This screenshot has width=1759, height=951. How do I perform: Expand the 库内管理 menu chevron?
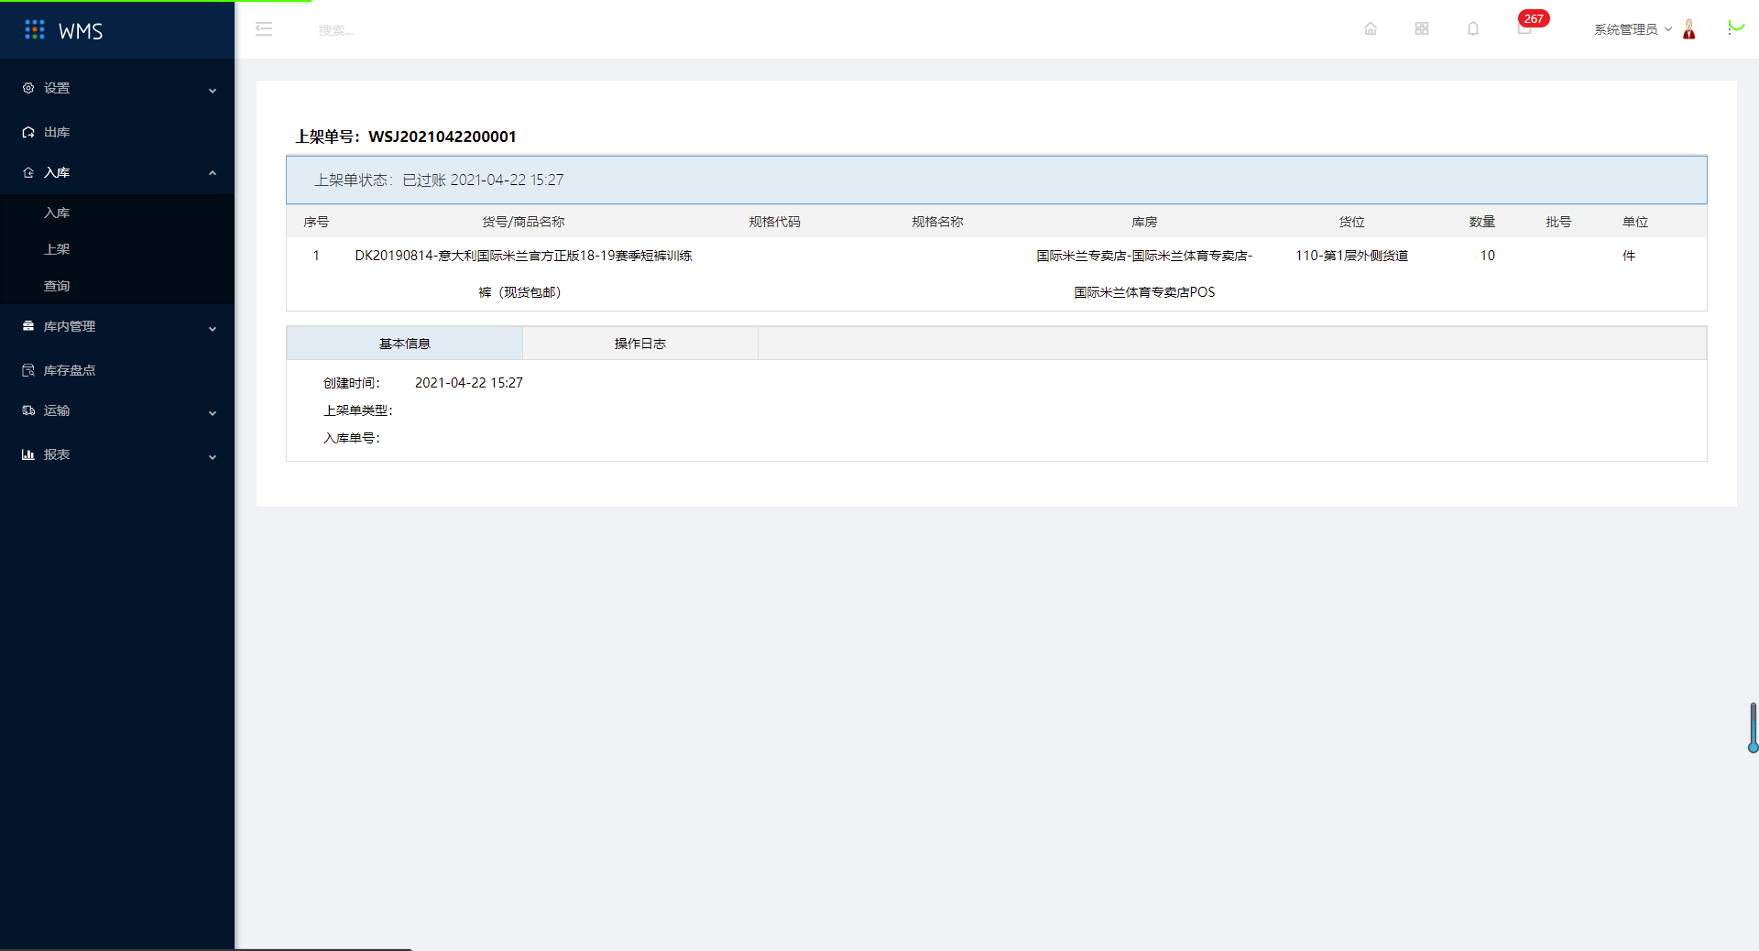(213, 328)
